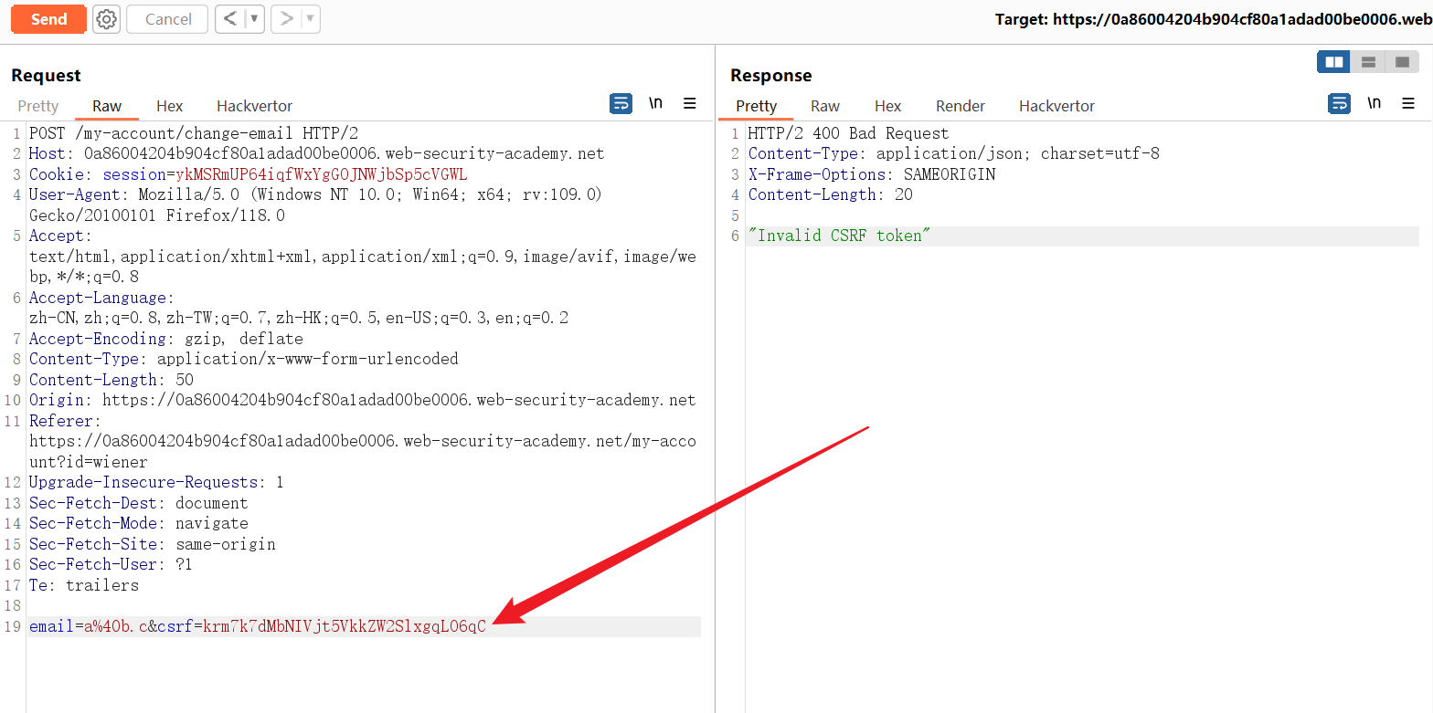Open Request panel hamburger options menu

(690, 104)
